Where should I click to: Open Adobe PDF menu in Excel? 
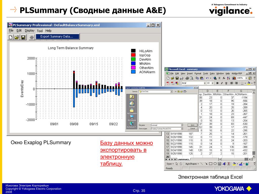pos(237,74)
